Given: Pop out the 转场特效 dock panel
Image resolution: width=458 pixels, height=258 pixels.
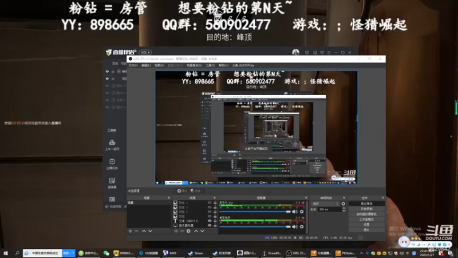Looking at the screenshot, I should 344,198.
